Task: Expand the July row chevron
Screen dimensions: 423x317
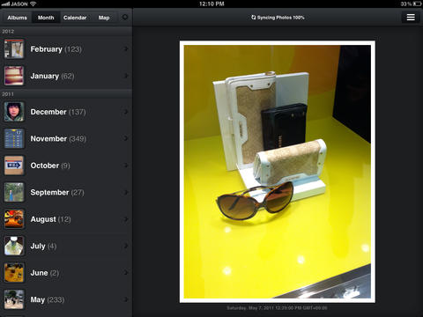Action: click(126, 246)
